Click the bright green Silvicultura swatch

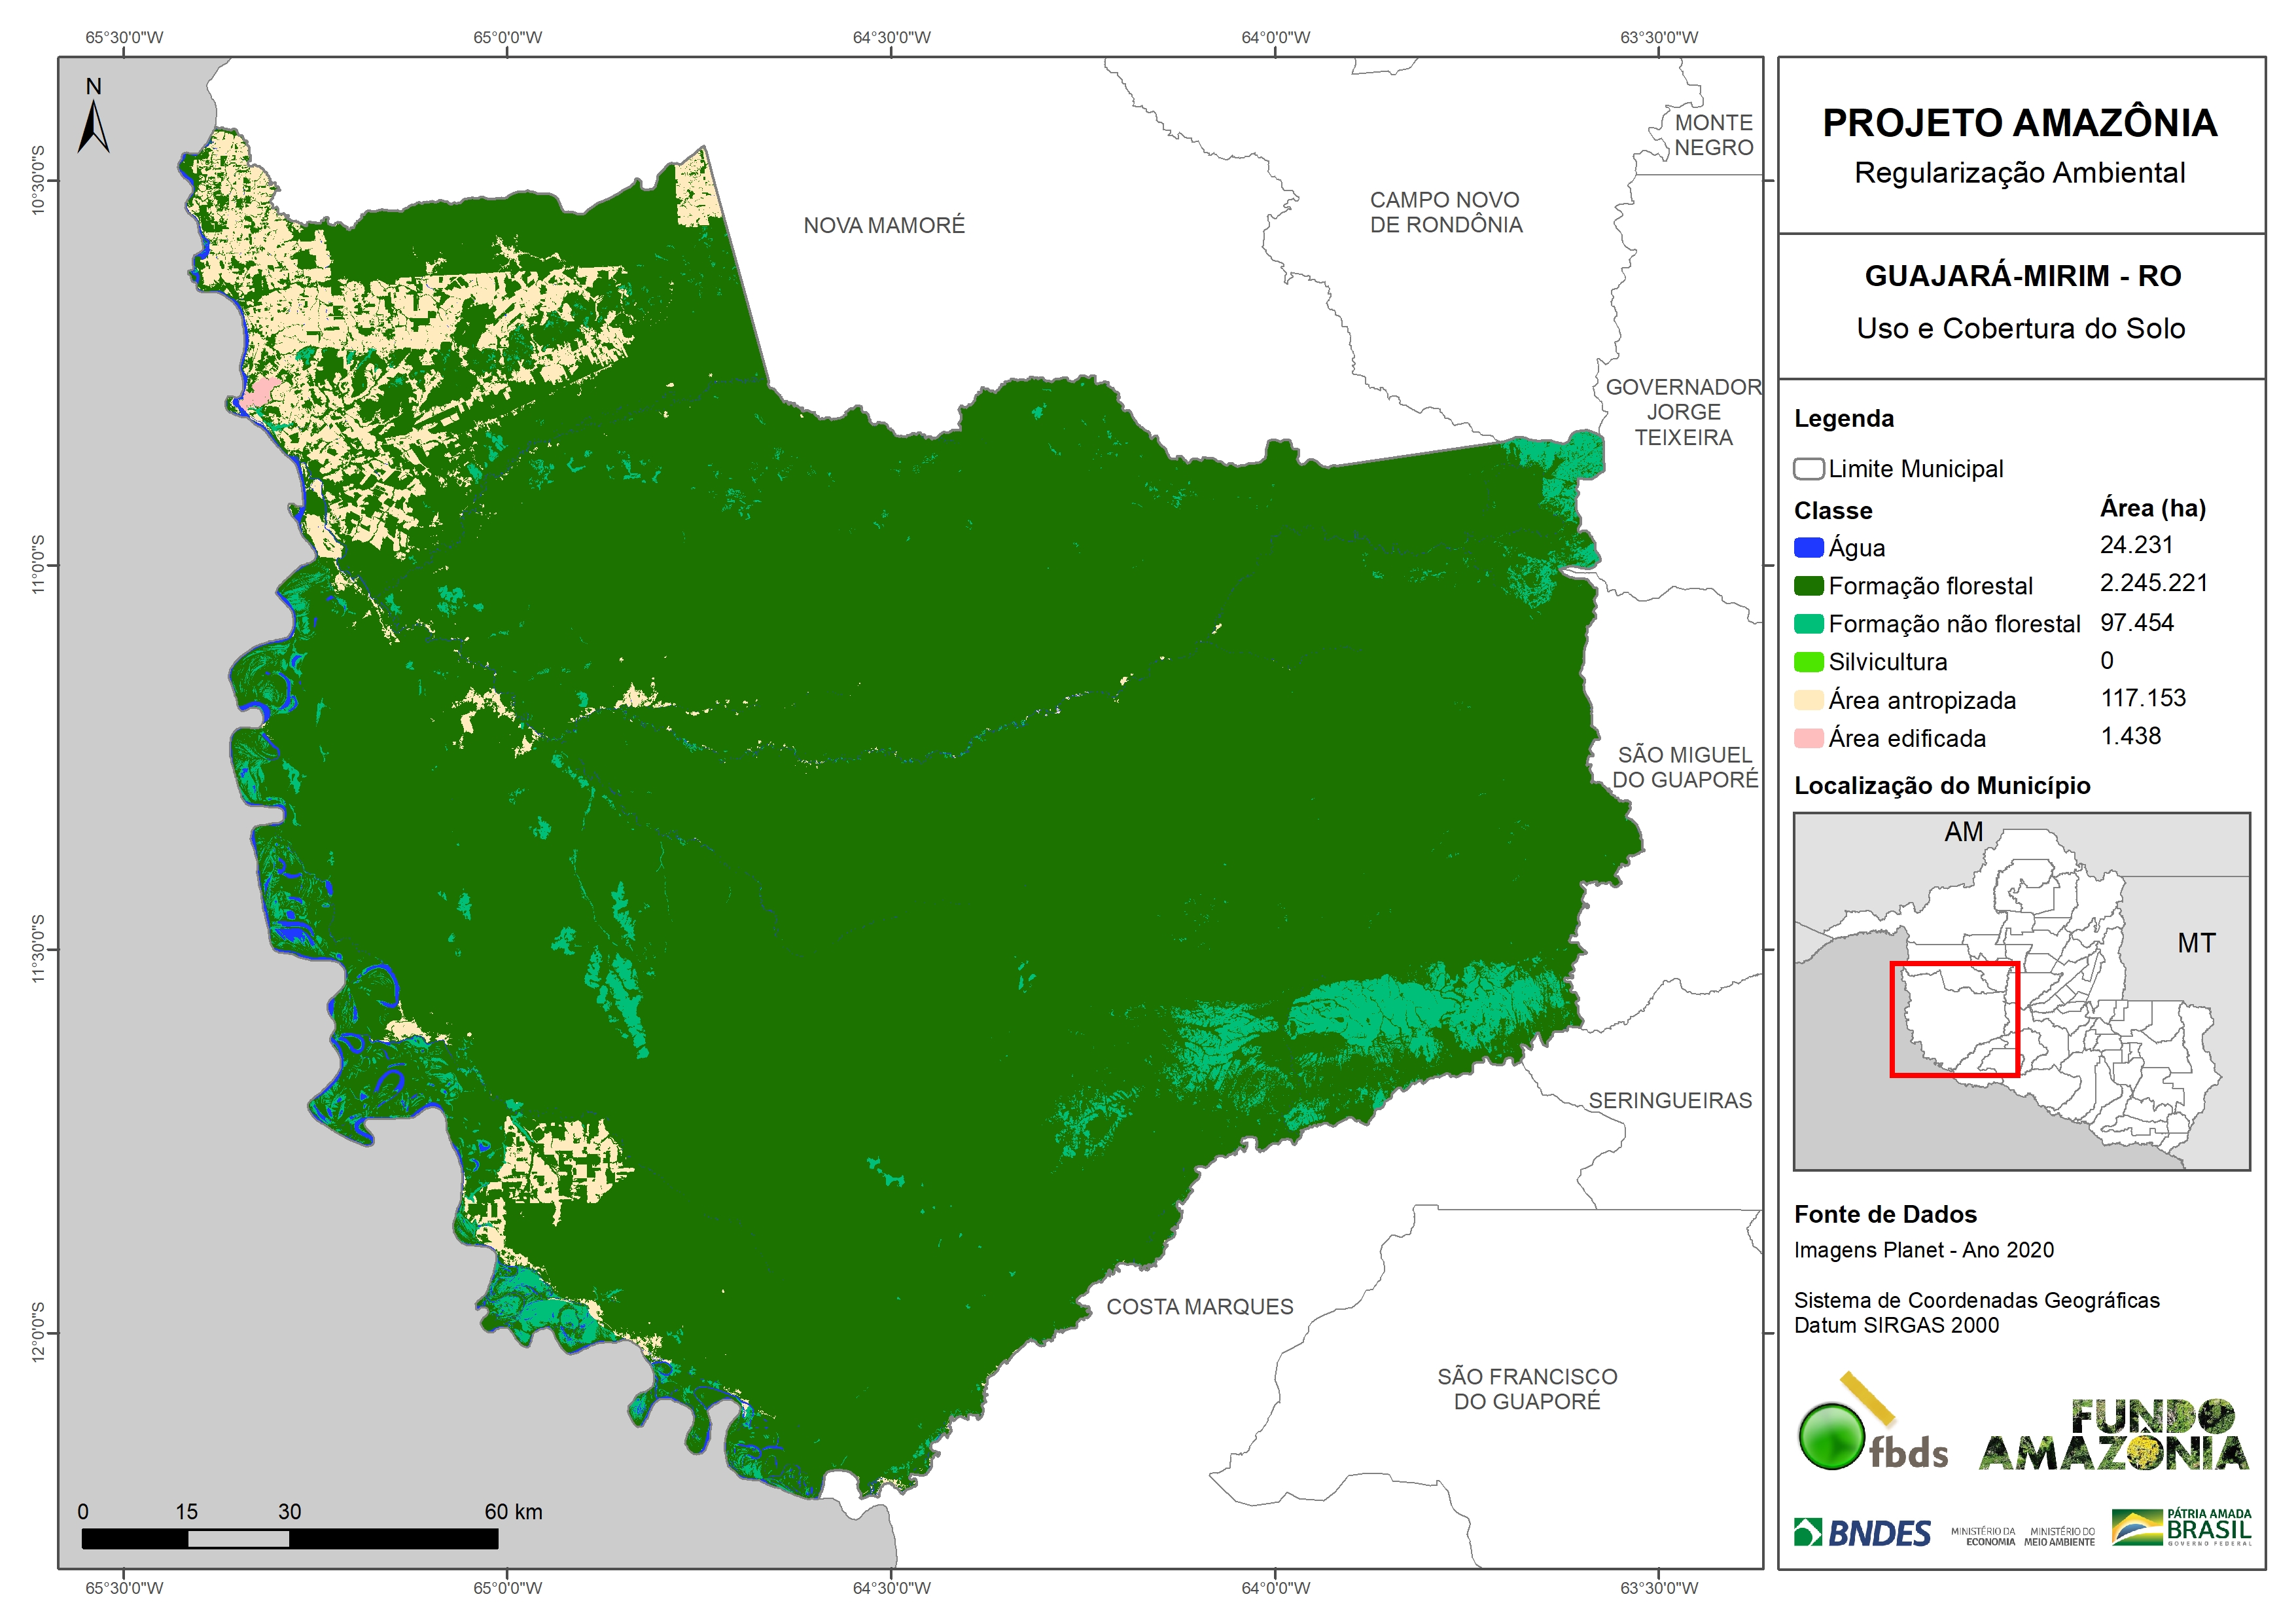[x=1808, y=661]
